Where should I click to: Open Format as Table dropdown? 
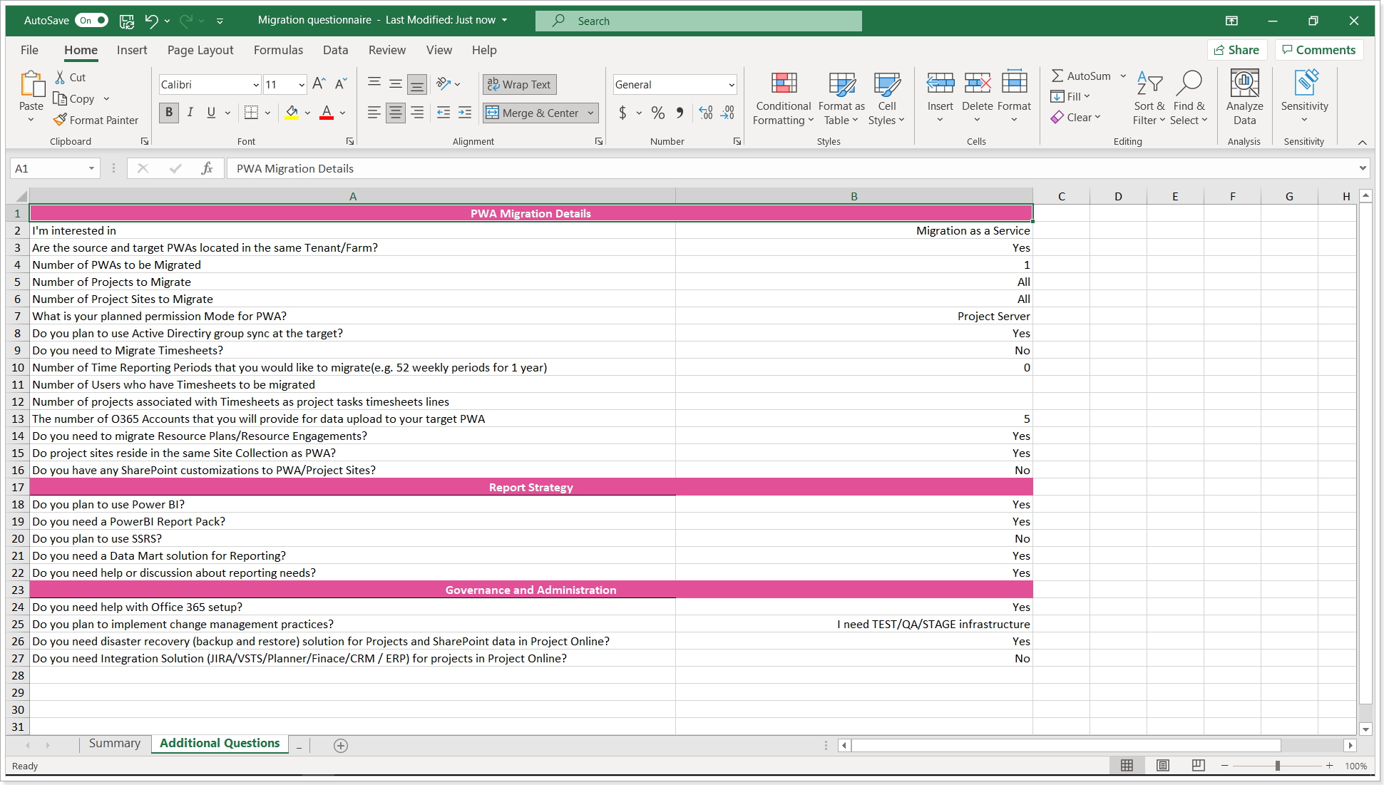[x=841, y=98]
